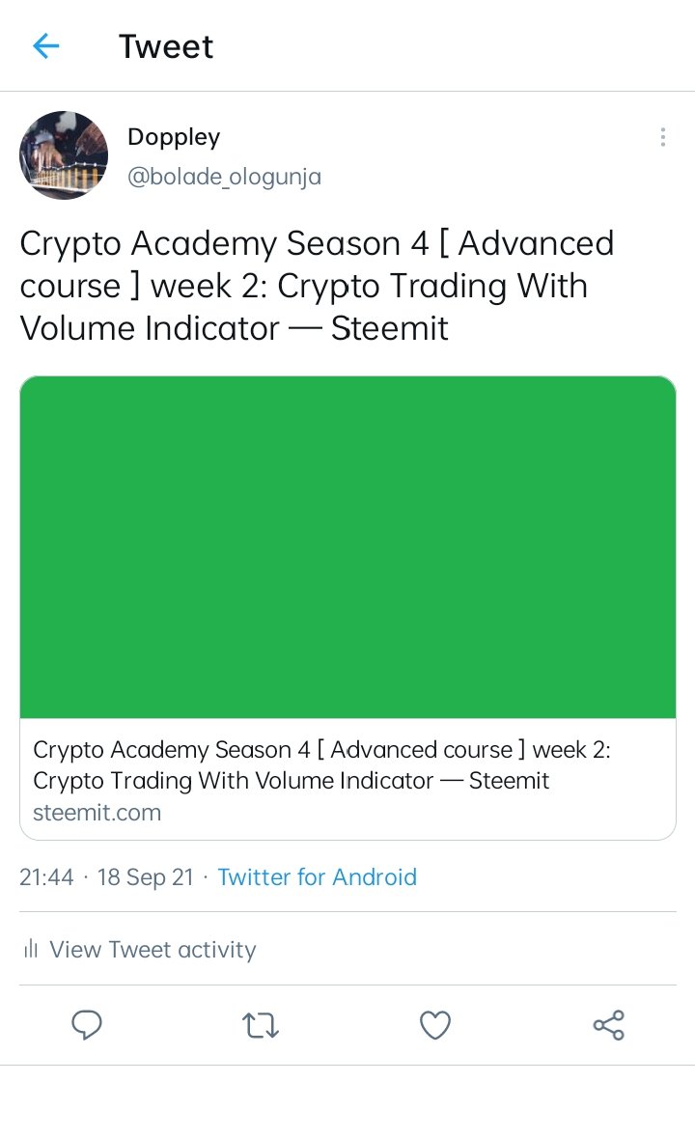The image size is (695, 1138).
Task: Retweet this tweet with the arrows icon
Action: tap(260, 1025)
